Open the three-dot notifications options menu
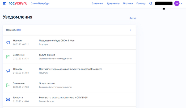The height and width of the screenshot is (108, 186). pos(131,30)
